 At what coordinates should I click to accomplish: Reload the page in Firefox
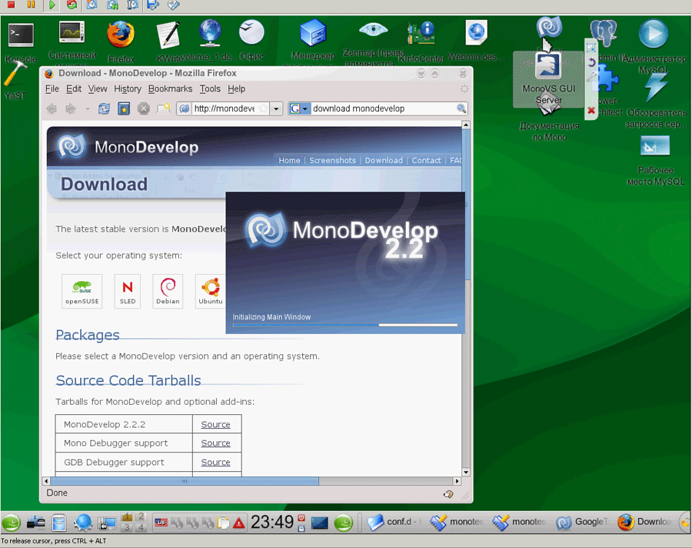tap(104, 109)
